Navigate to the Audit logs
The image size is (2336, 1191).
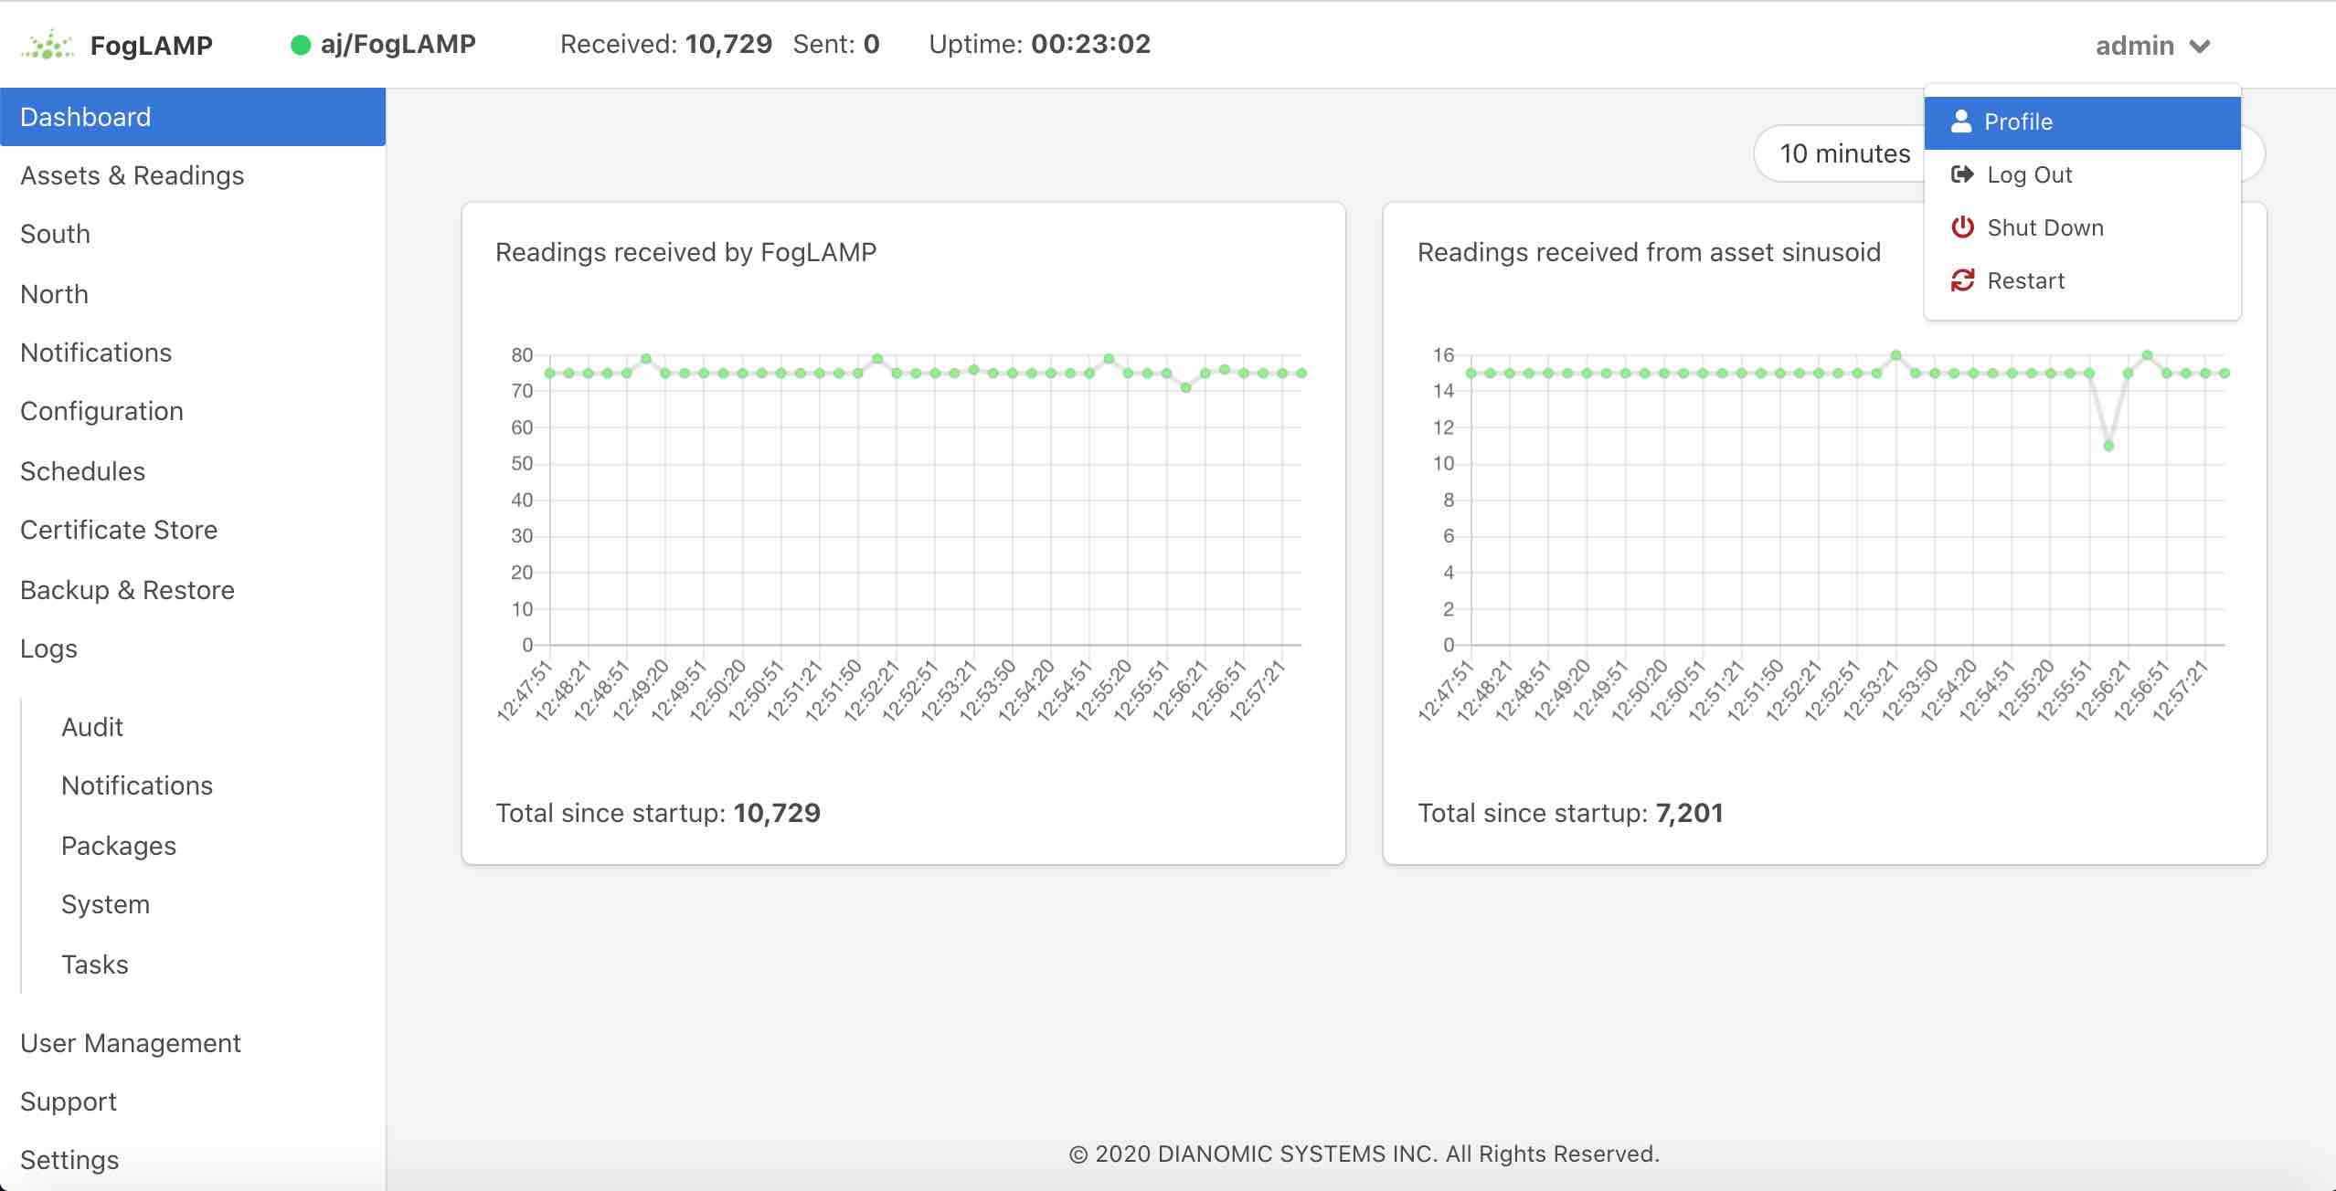tap(91, 727)
